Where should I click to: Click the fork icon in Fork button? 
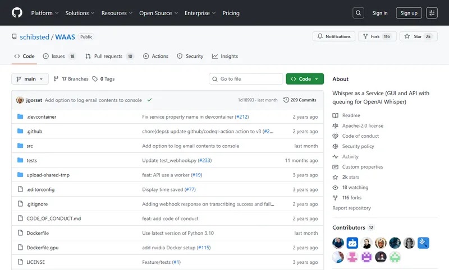click(365, 36)
